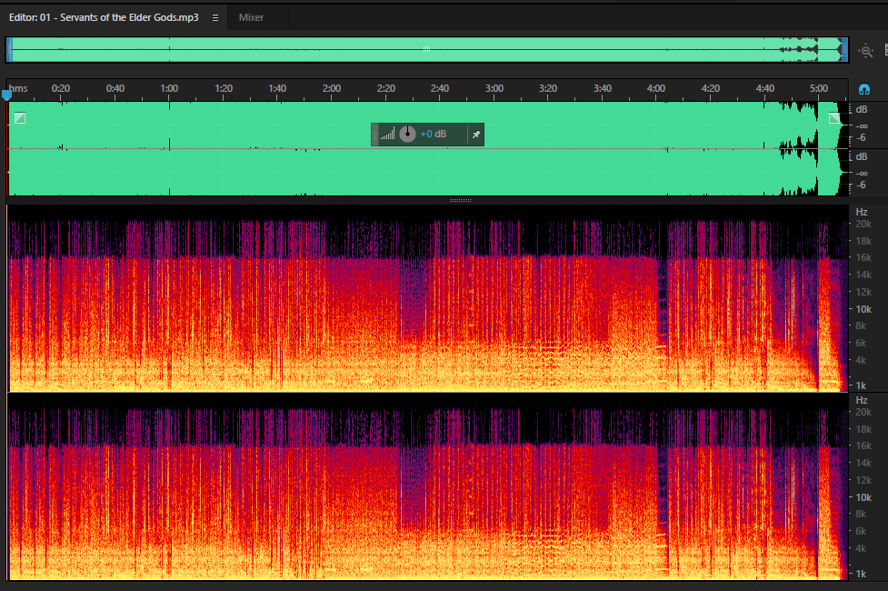Click 1:00 on the time ruler
The image size is (888, 591).
tap(169, 88)
